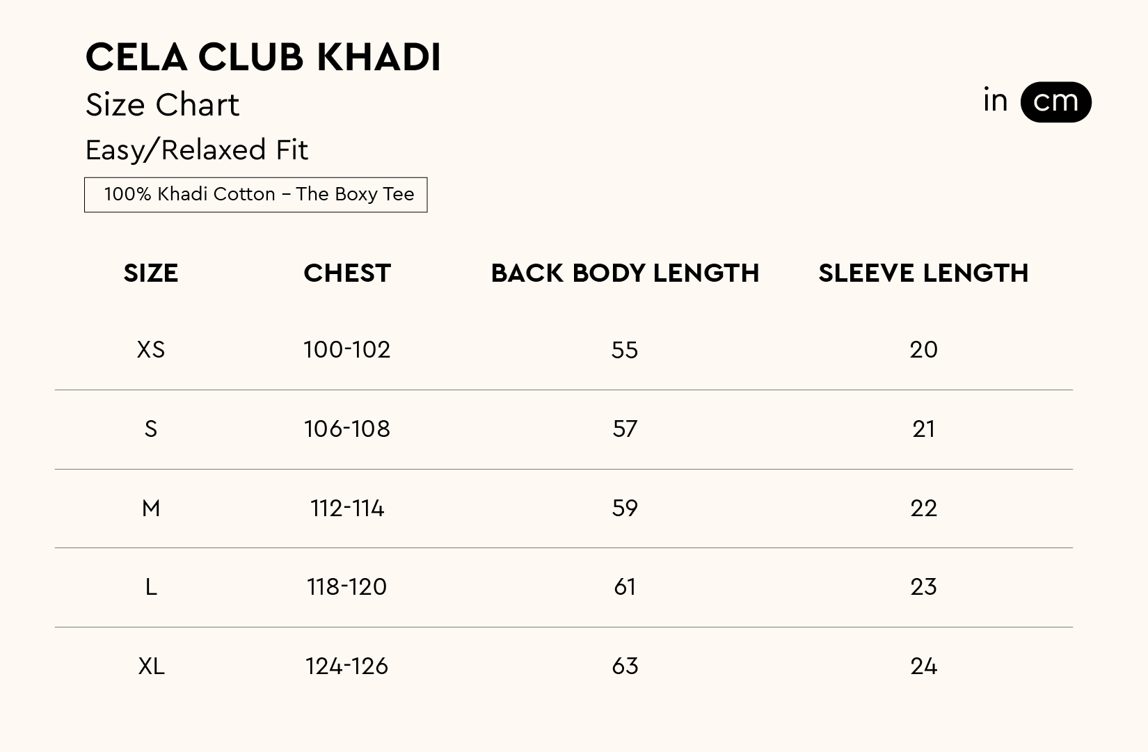Click sleeve length value 20
The width and height of the screenshot is (1148, 752).
923,349
